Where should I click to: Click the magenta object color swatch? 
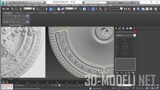pos(135,32)
